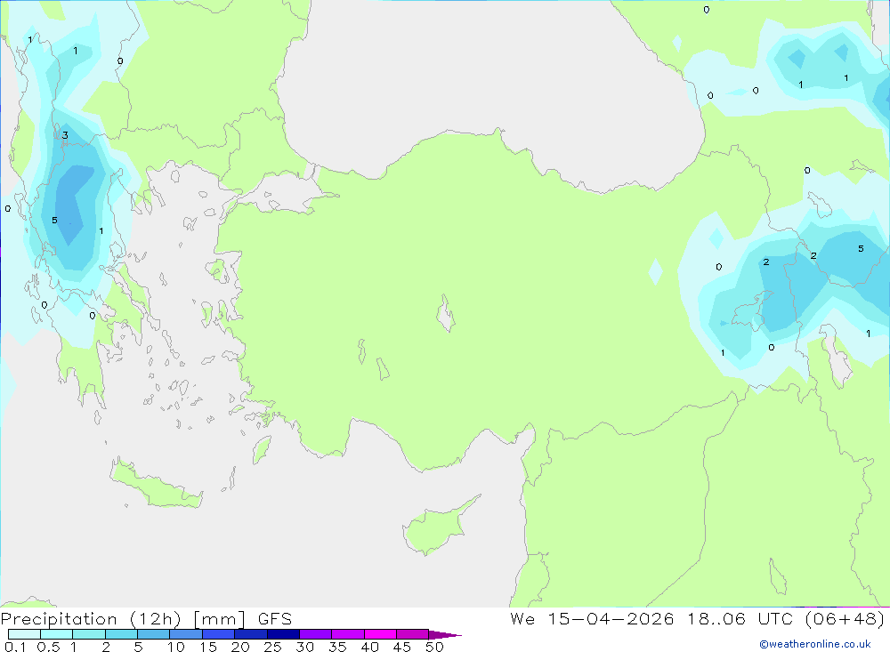Select the legend label 40
This screenshot has height=652, width=890.
[x=369, y=647]
